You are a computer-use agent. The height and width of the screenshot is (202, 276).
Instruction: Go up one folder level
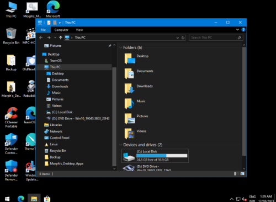[61, 37]
